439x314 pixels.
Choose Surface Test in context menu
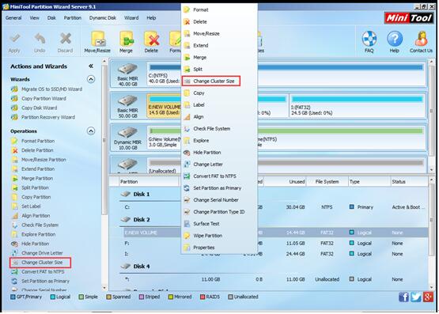pos(220,224)
